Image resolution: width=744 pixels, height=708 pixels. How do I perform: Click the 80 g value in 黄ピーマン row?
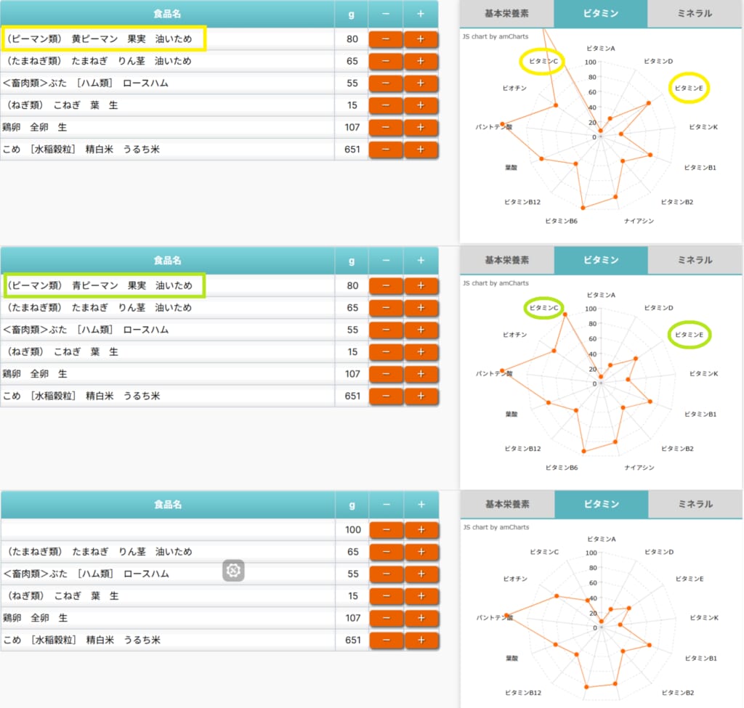pyautogui.click(x=352, y=39)
